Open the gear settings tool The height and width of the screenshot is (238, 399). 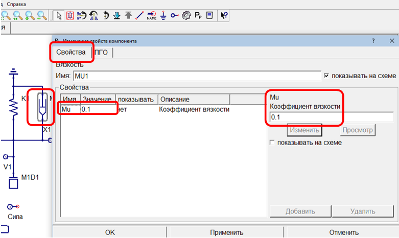click(x=186, y=15)
